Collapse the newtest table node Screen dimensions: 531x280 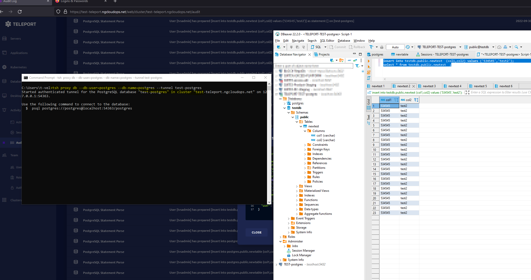[301, 126]
